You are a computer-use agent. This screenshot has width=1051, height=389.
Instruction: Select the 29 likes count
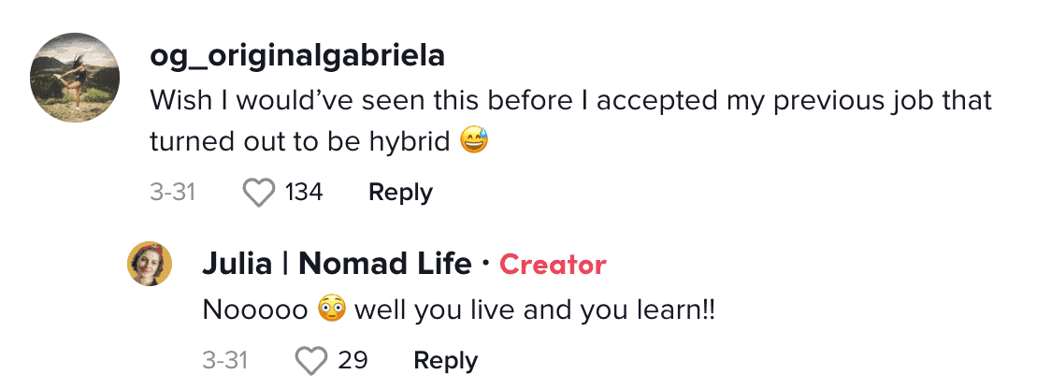click(353, 362)
